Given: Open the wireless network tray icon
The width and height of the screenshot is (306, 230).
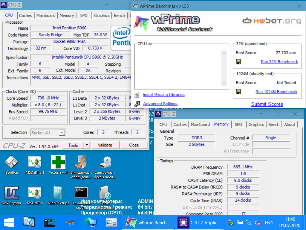Looking at the screenshot, I should (x=249, y=223).
